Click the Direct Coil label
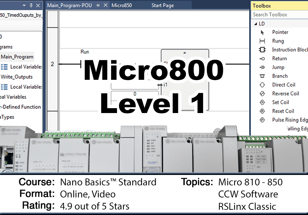The width and height of the screenshot is (308, 215). point(284,85)
